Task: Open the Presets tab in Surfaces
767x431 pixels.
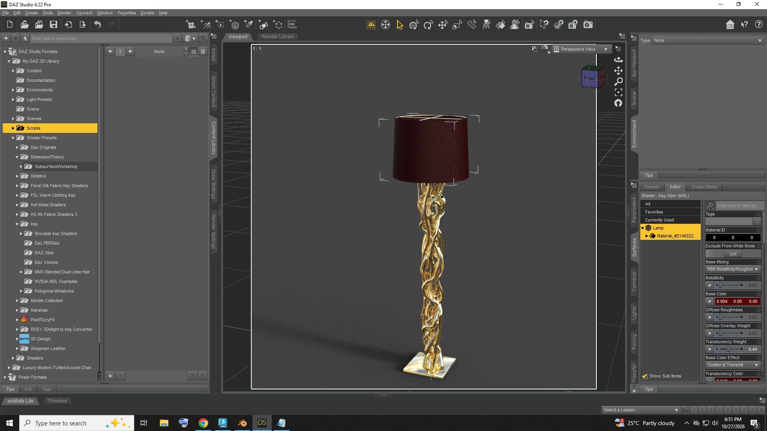Action: tap(652, 187)
